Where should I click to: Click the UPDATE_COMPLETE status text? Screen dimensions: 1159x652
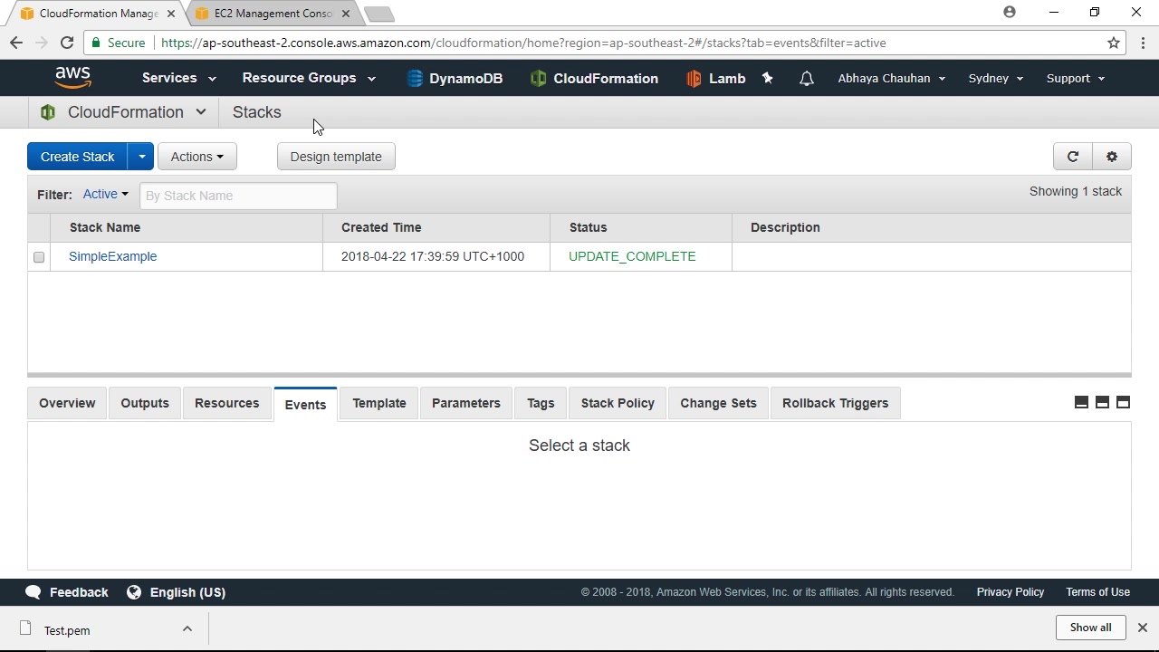pos(632,256)
